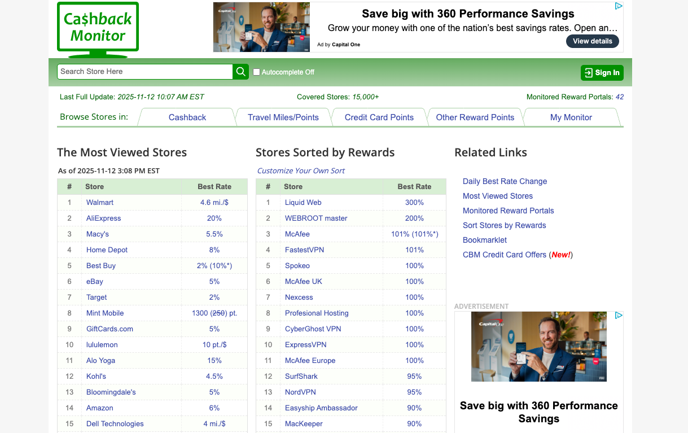Screen dimensions: 688x433
Task: Open the Customize Your Own Sort page
Action: [301, 170]
